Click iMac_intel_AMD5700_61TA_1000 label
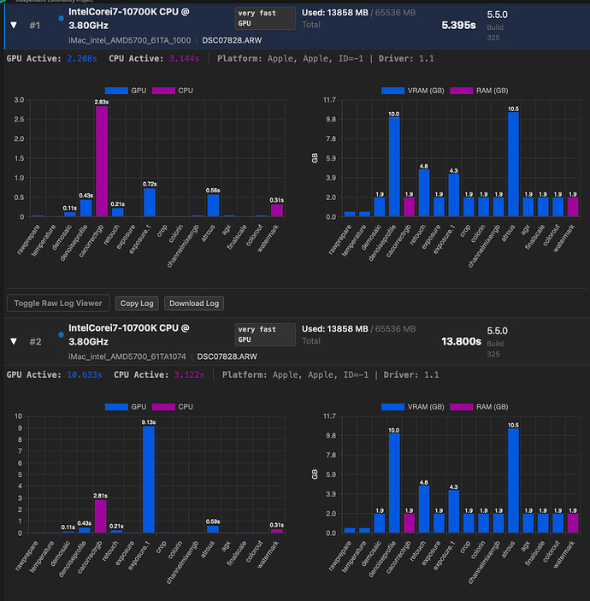This screenshot has width=590, height=601. point(130,40)
